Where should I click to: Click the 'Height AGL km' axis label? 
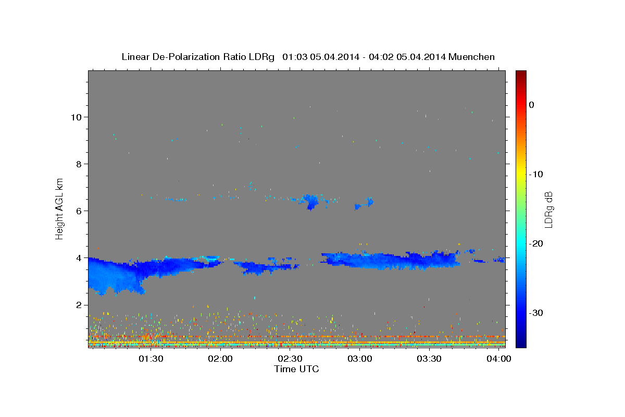pyautogui.click(x=60, y=208)
